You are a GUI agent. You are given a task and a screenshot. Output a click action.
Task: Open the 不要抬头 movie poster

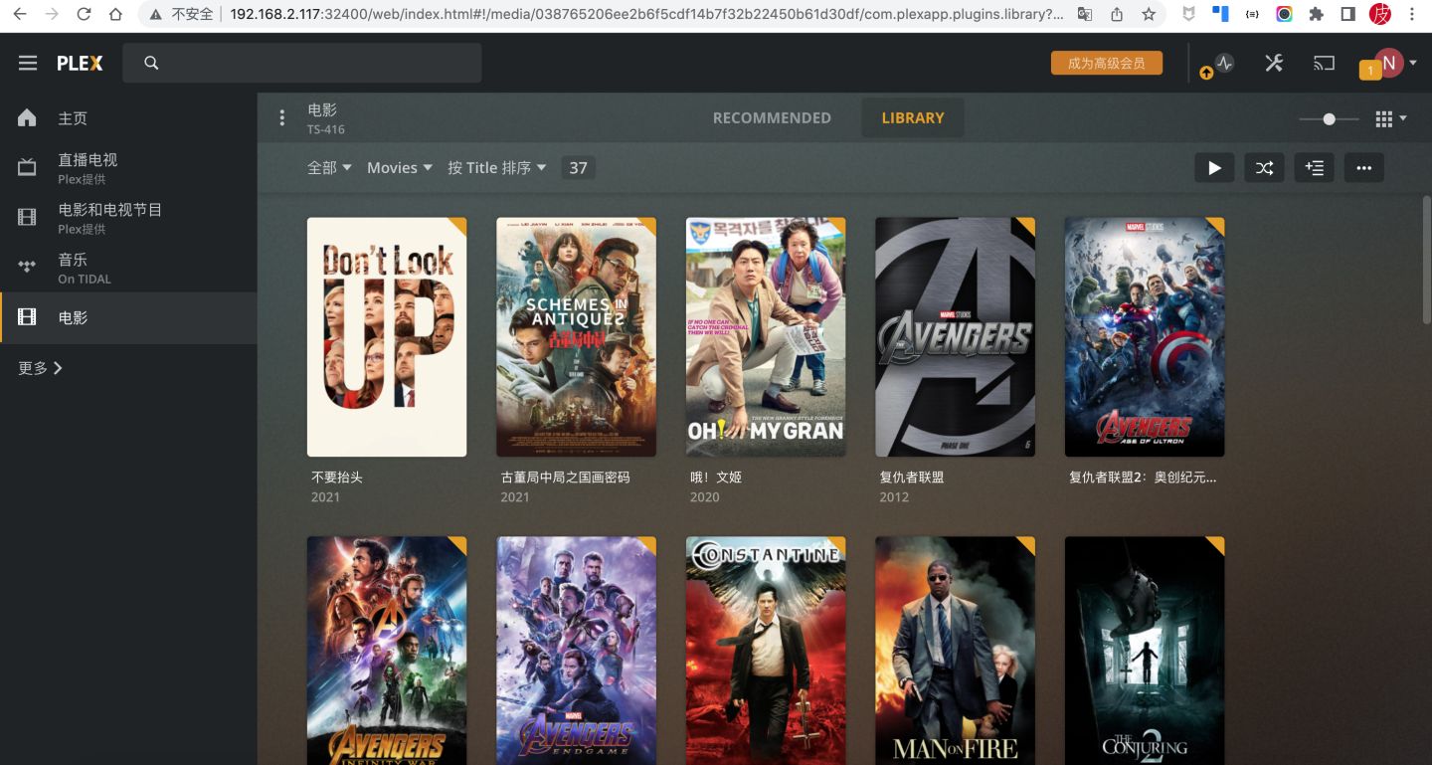[x=387, y=336]
